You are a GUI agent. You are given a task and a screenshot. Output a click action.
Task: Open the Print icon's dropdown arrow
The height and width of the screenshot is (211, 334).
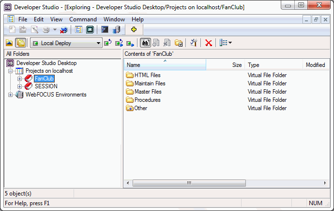click(x=55, y=30)
